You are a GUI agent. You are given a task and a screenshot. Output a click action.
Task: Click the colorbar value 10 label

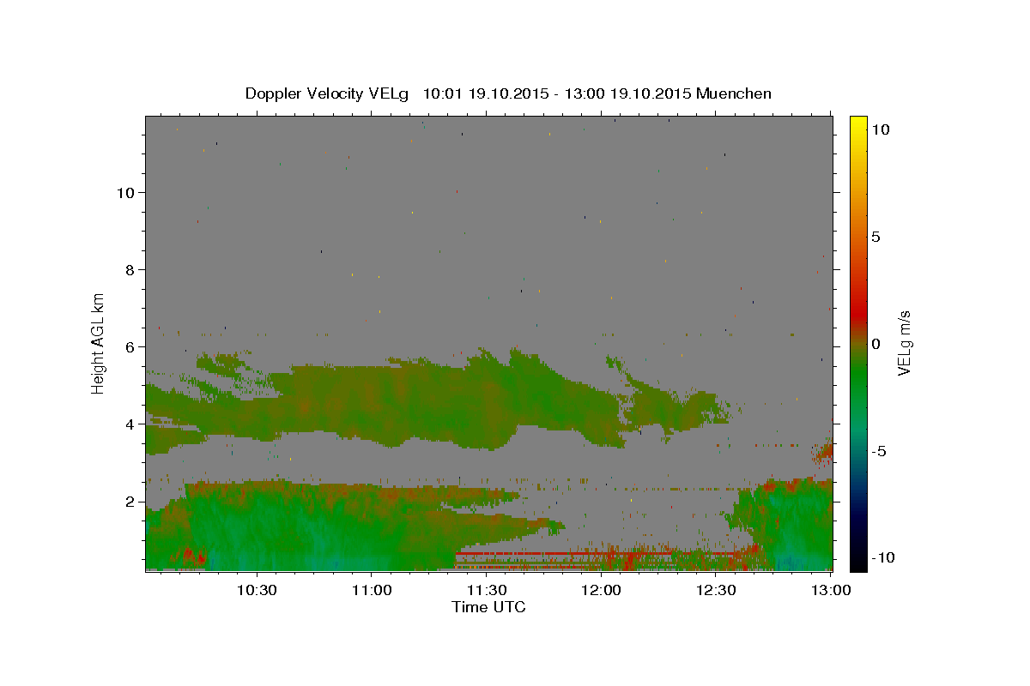point(881,129)
